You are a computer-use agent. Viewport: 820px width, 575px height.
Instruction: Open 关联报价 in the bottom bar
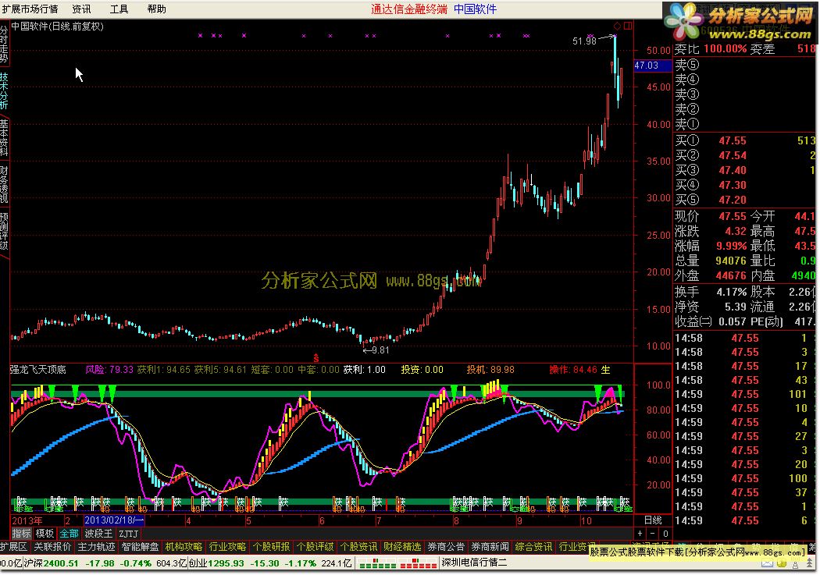pos(52,547)
